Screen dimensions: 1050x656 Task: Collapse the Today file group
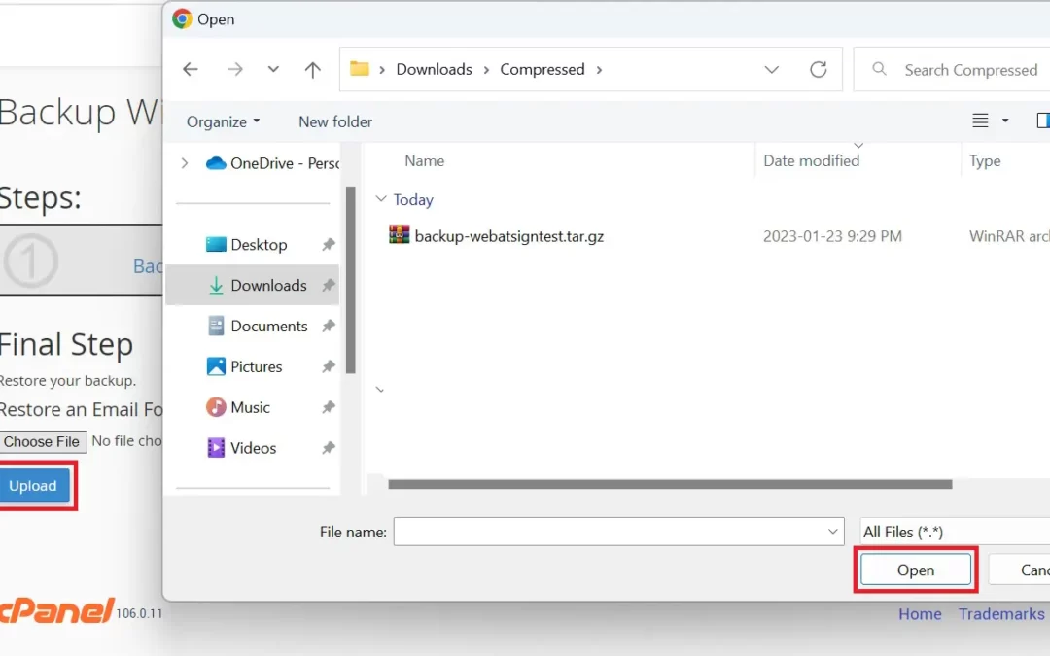tap(380, 200)
